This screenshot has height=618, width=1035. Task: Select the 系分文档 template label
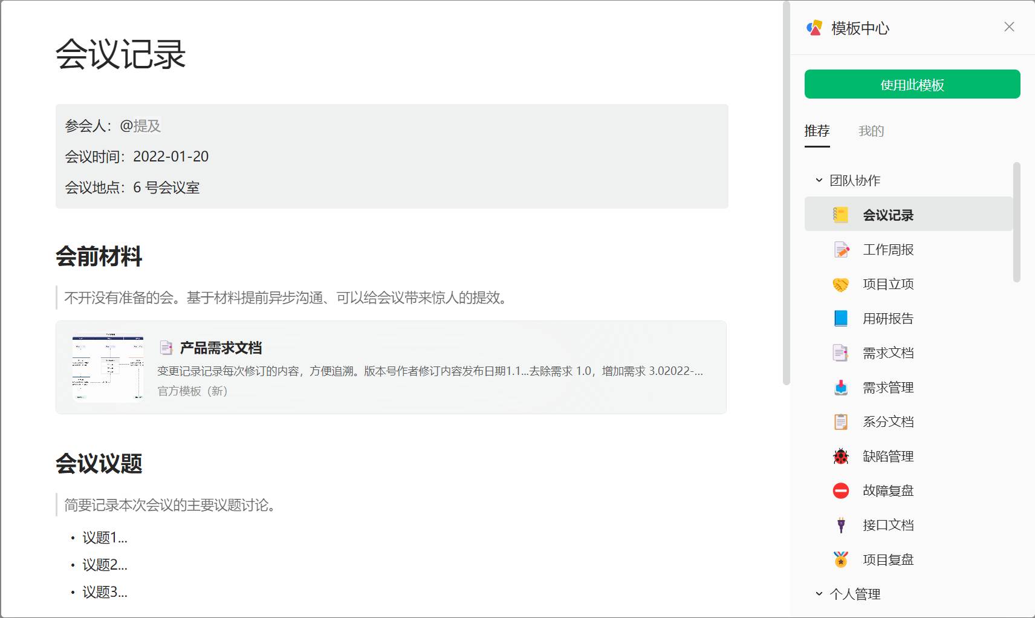(888, 421)
